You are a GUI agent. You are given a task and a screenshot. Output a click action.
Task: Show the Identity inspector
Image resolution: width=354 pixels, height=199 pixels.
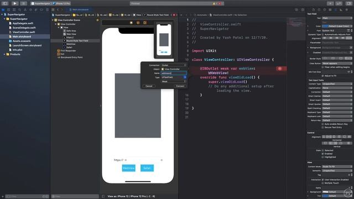click(x=330, y=10)
